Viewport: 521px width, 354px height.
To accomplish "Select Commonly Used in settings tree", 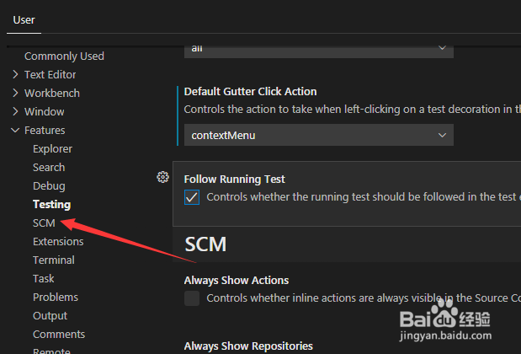I will pyautogui.click(x=64, y=56).
